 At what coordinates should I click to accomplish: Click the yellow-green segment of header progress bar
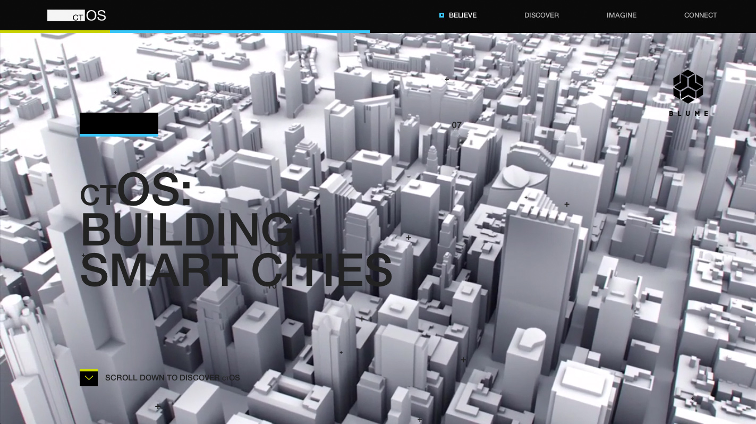55,31
